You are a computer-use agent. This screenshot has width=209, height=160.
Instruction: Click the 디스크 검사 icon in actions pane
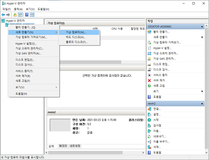(x=149, y=70)
